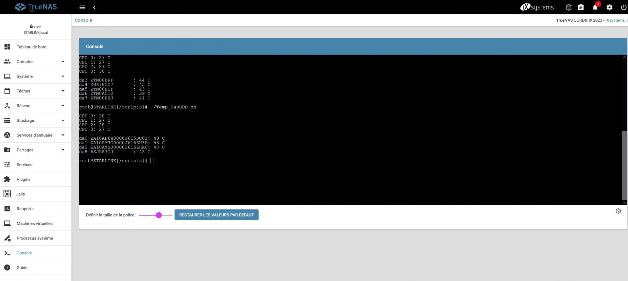The image size is (628, 281).
Task: Click the Guide info icon
Action: pyautogui.click(x=7, y=268)
